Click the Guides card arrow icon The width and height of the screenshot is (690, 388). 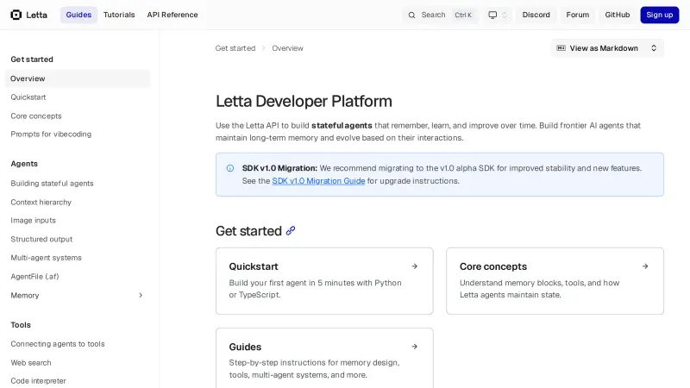tap(414, 347)
